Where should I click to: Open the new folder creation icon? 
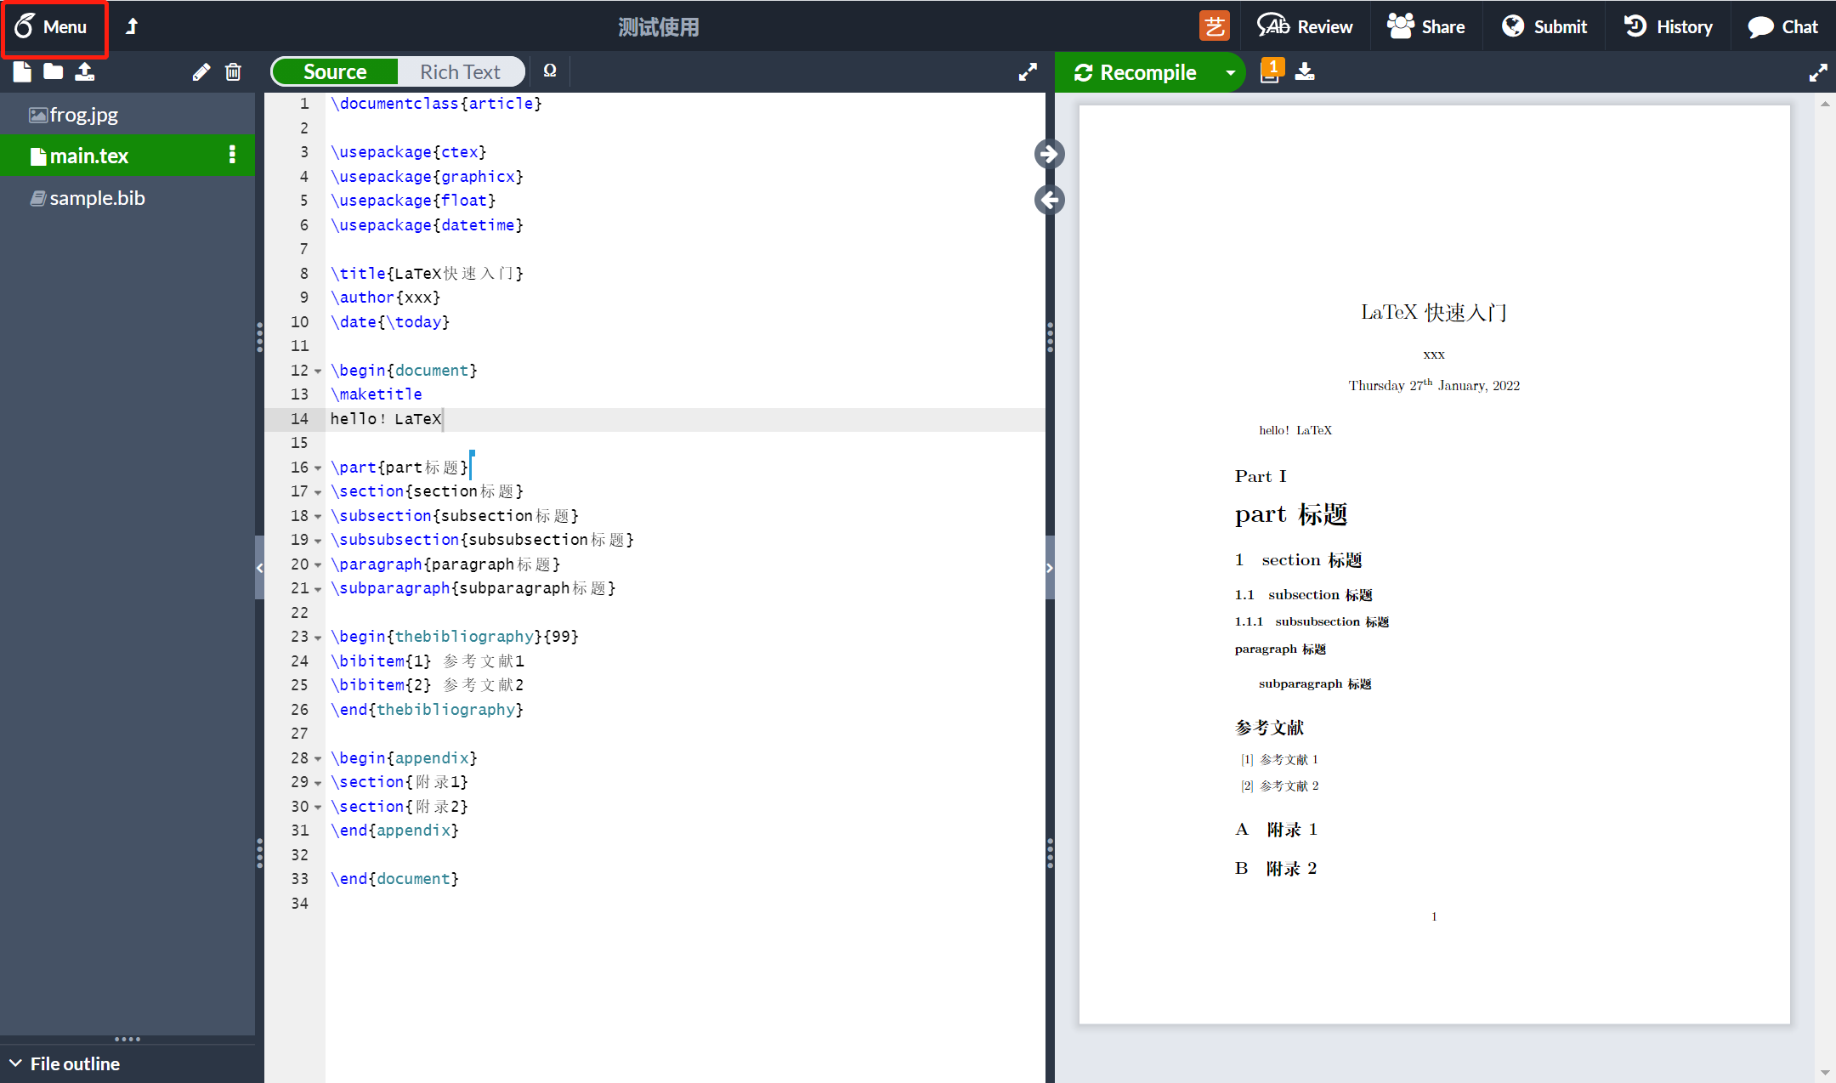(x=52, y=71)
